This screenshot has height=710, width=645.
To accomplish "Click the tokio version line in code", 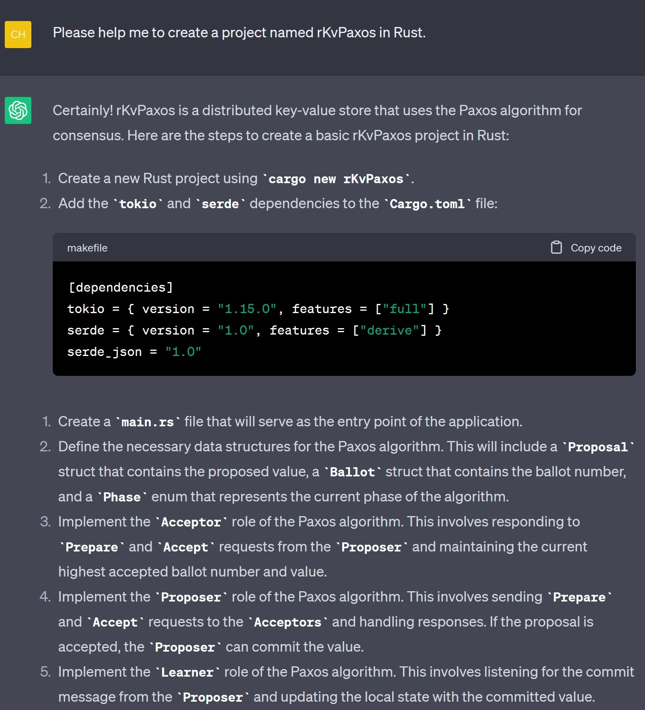I will pos(258,309).
